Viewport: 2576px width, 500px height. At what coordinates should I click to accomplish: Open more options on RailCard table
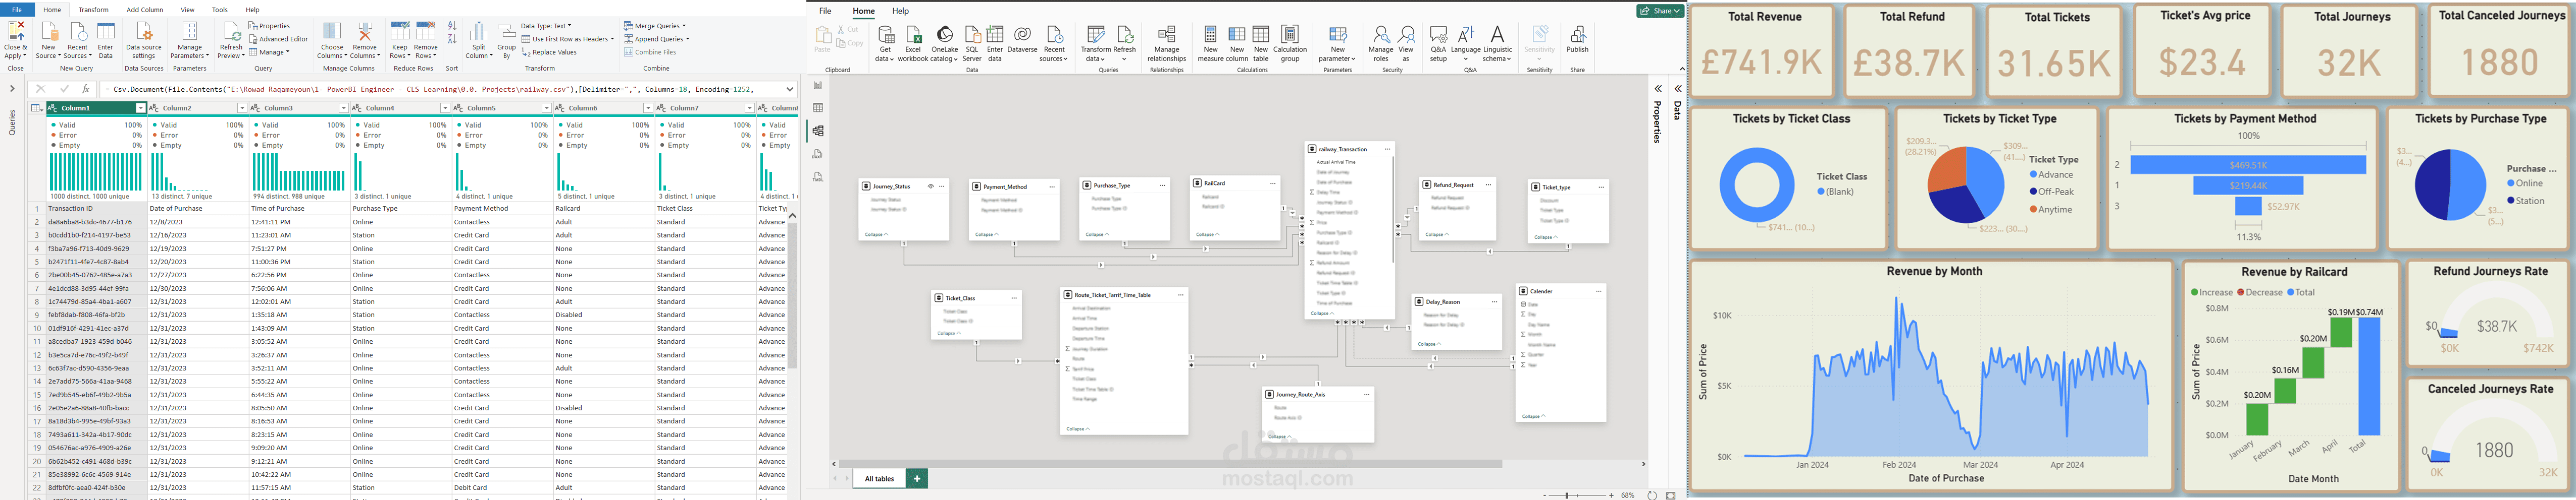pos(1272,182)
